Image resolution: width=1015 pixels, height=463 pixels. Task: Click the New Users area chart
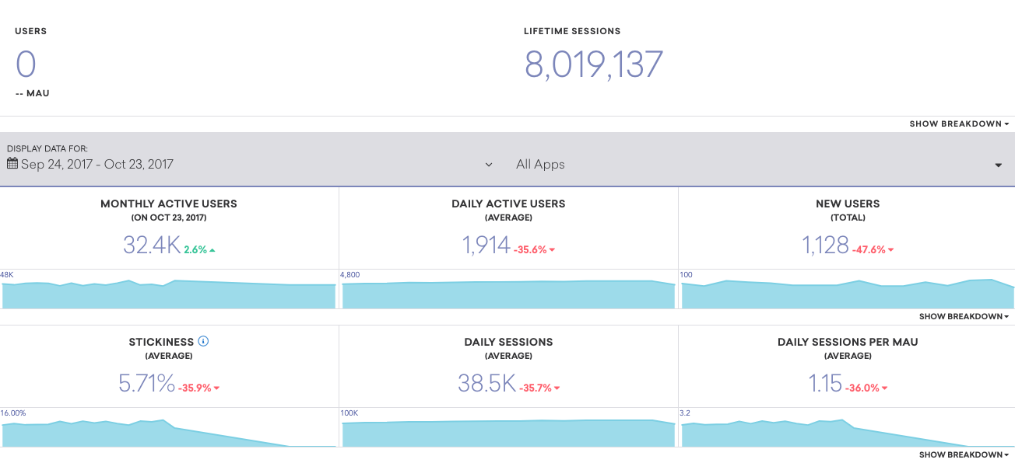point(847,295)
